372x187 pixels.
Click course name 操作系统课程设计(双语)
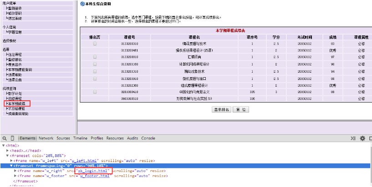(x=194, y=50)
